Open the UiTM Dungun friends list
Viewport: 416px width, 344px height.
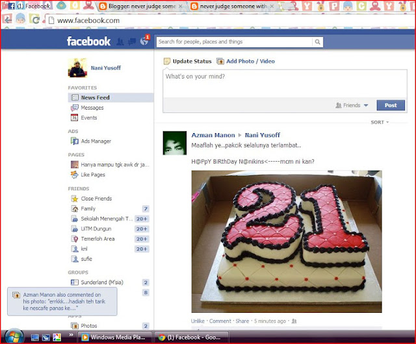pos(96,229)
